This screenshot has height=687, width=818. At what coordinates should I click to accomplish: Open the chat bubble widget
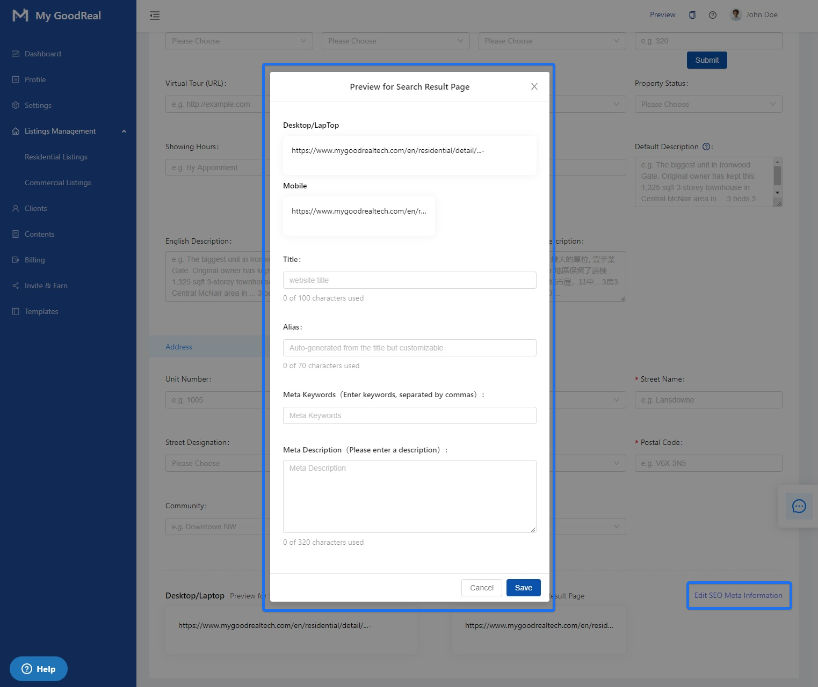(x=799, y=506)
